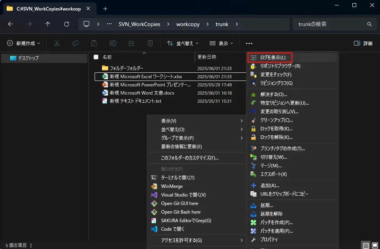Click the 解決する icon

pyautogui.click(x=253, y=95)
